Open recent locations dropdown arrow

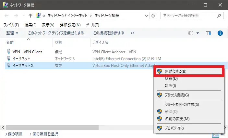pos(24,16)
